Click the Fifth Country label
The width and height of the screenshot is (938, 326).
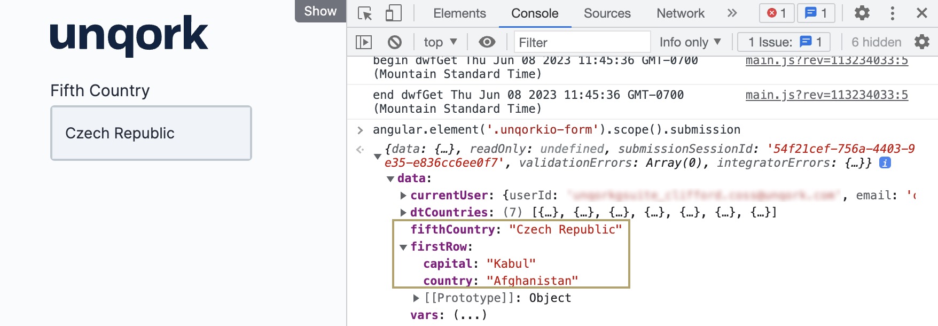click(100, 90)
